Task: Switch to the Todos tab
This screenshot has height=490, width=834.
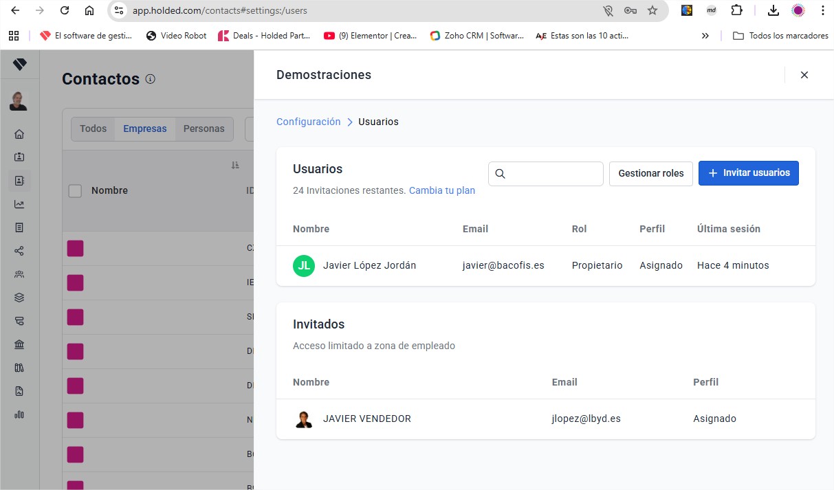Action: coord(94,129)
